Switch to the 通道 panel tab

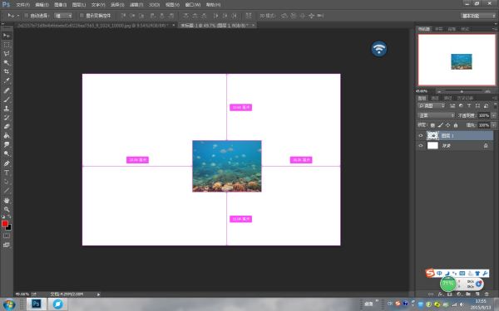435,98
